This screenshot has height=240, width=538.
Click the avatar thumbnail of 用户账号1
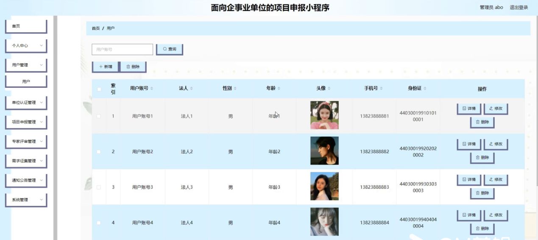pyautogui.click(x=324, y=115)
